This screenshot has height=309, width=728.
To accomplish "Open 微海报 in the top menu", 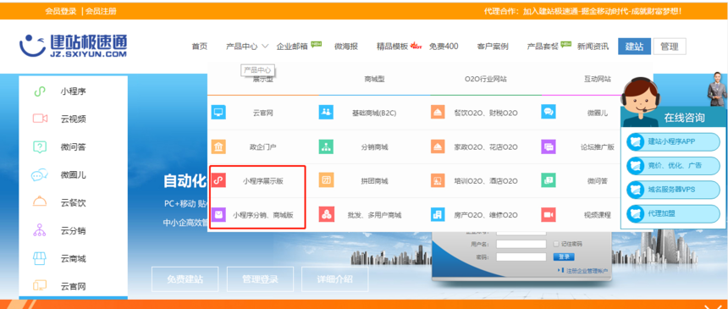I will [x=346, y=46].
